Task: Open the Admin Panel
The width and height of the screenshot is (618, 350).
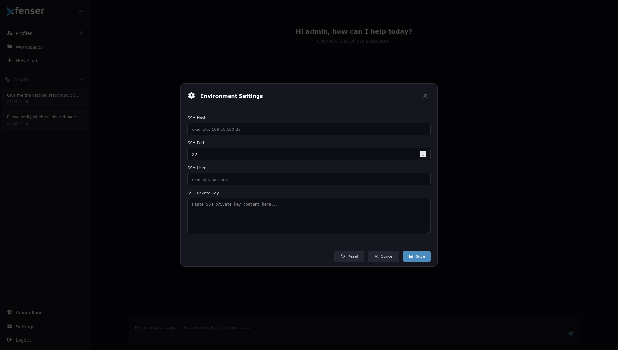Action: (30, 313)
